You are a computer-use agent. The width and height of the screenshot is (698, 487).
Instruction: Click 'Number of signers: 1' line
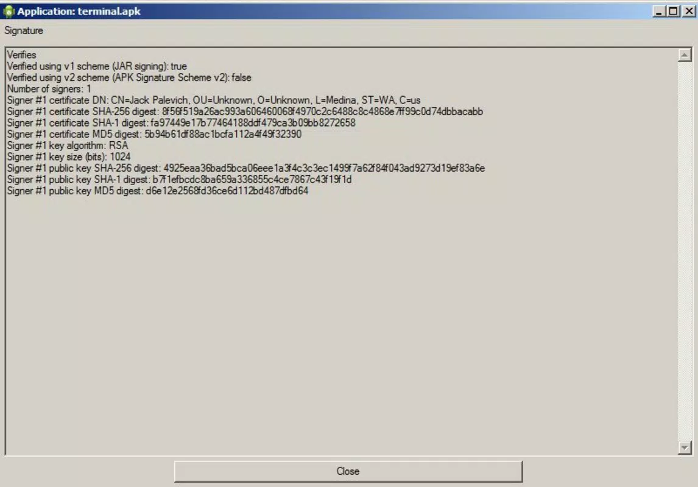click(x=49, y=89)
